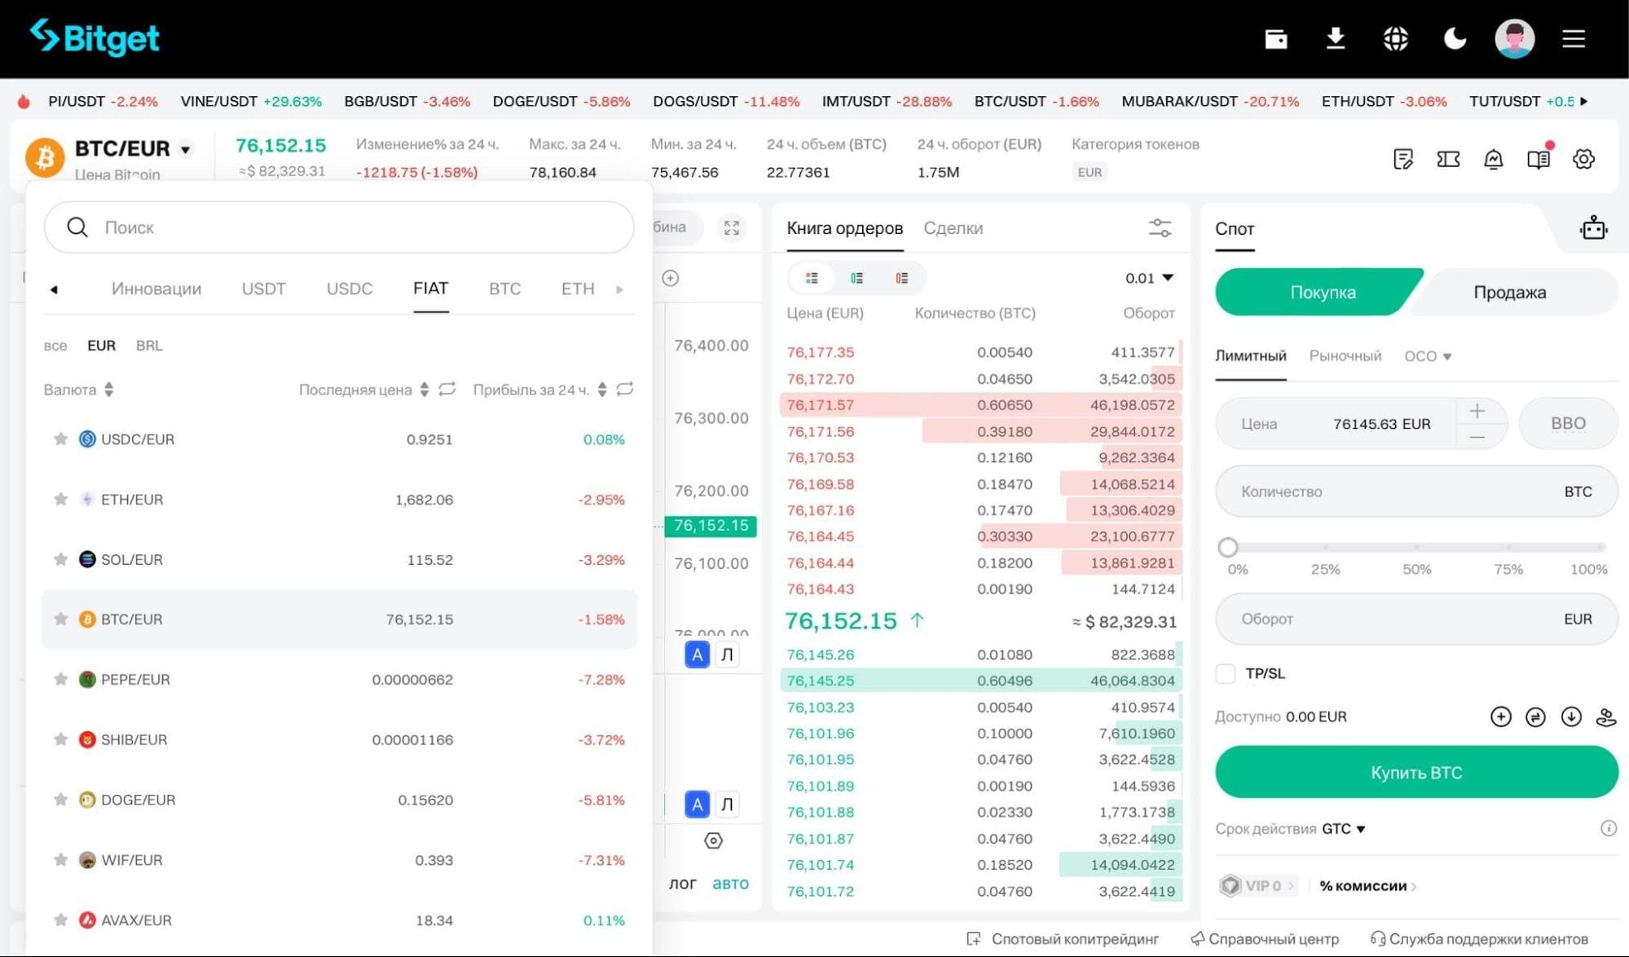Open the user avatar profile
The height and width of the screenshot is (957, 1629).
point(1514,38)
